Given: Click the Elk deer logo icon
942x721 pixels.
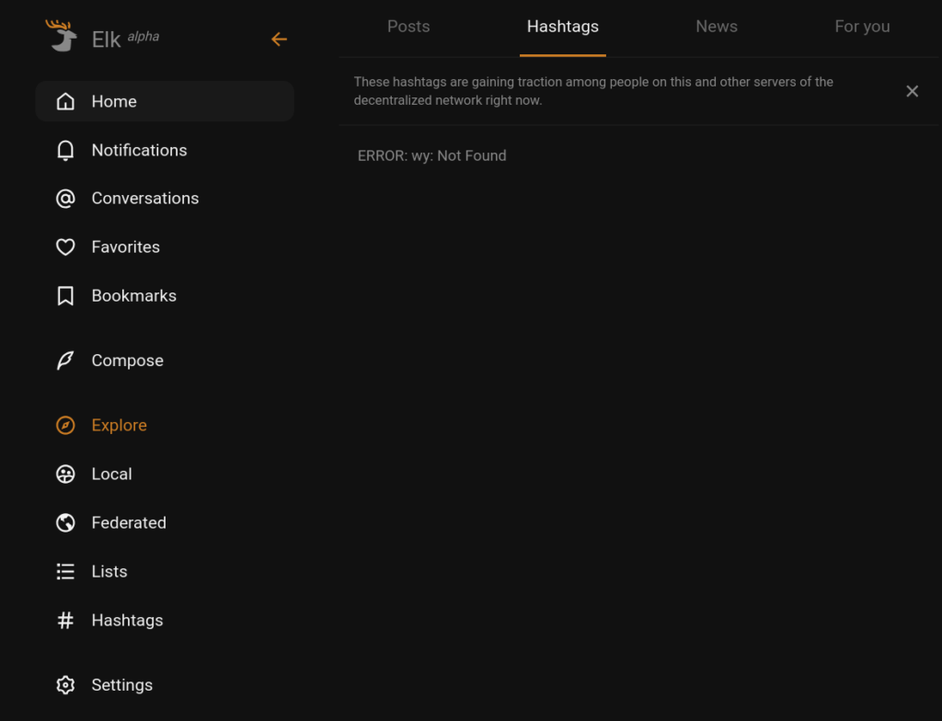Looking at the screenshot, I should 62,37.
